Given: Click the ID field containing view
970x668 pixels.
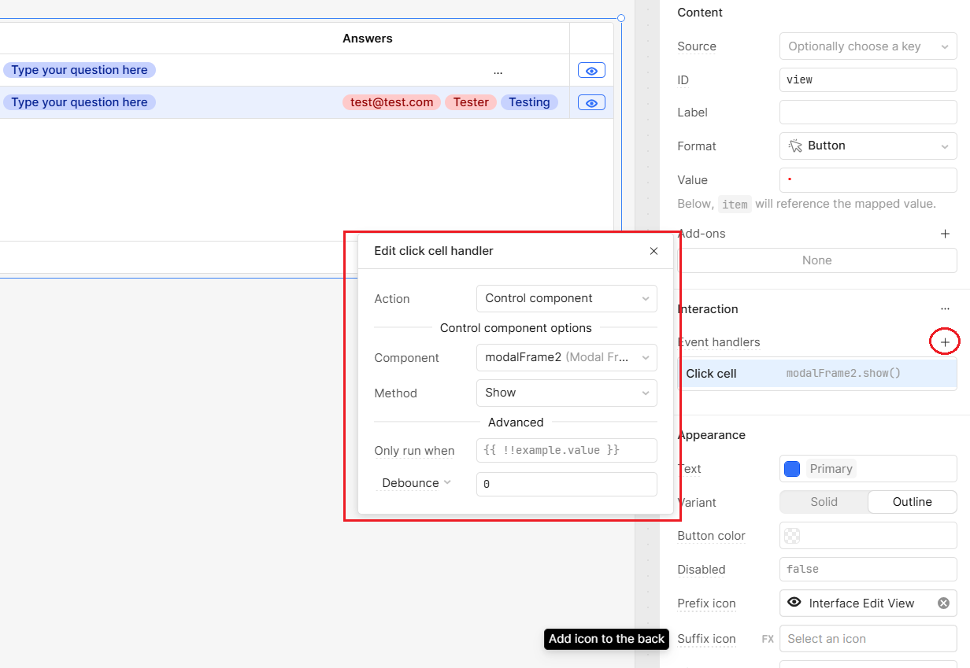Looking at the screenshot, I should pos(868,79).
